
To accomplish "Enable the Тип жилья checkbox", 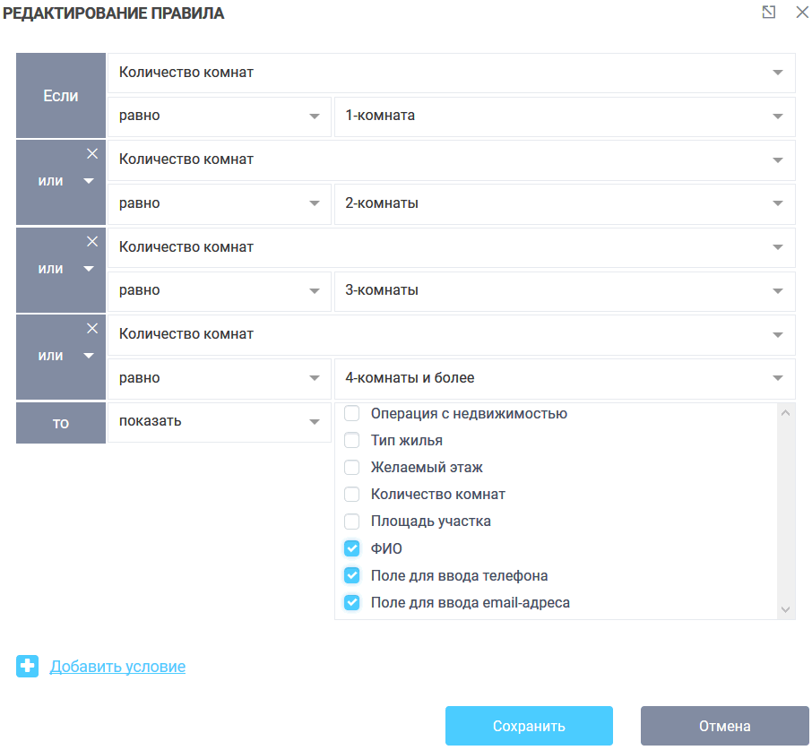I will point(352,441).
